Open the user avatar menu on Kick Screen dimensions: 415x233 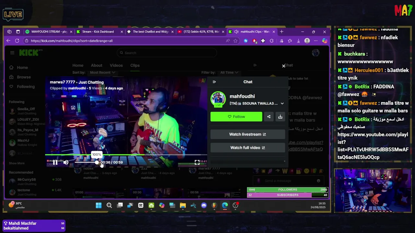tap(315, 53)
